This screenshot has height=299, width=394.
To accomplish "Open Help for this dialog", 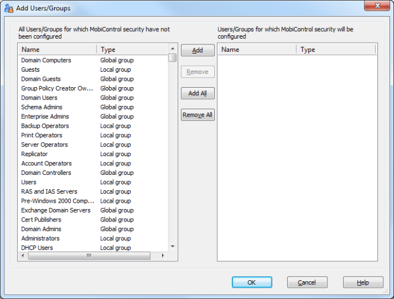I will tap(363, 282).
